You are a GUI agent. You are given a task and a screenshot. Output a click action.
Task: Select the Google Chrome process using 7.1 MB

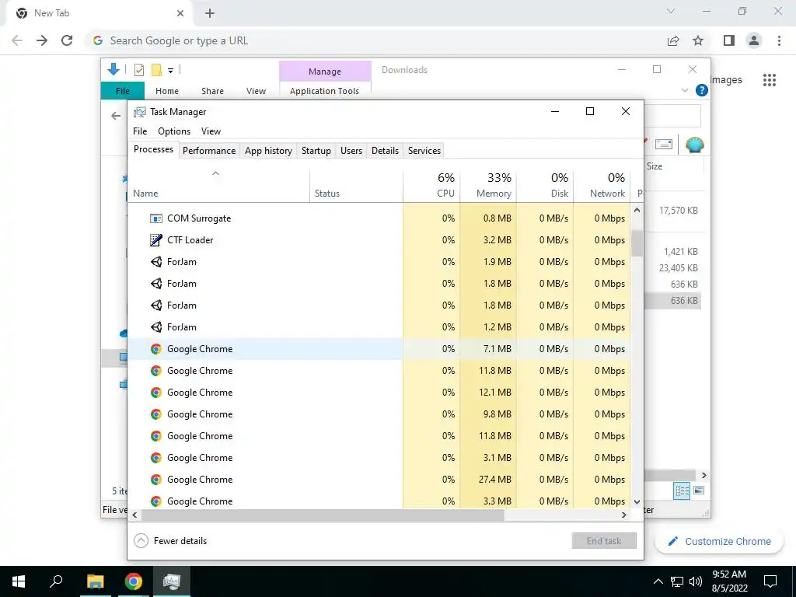click(379, 349)
